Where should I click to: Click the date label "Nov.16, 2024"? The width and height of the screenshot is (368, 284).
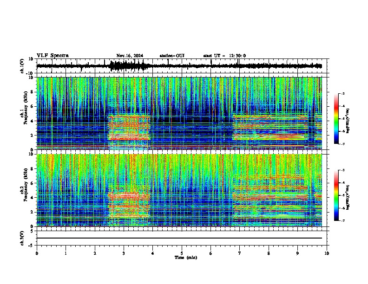point(130,56)
